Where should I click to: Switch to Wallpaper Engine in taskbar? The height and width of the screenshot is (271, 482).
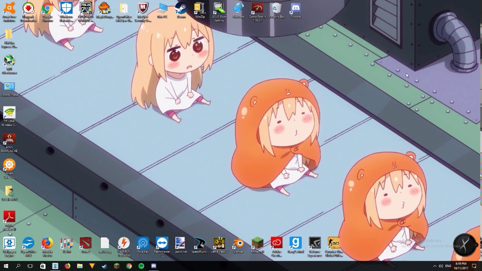(x=55, y=266)
